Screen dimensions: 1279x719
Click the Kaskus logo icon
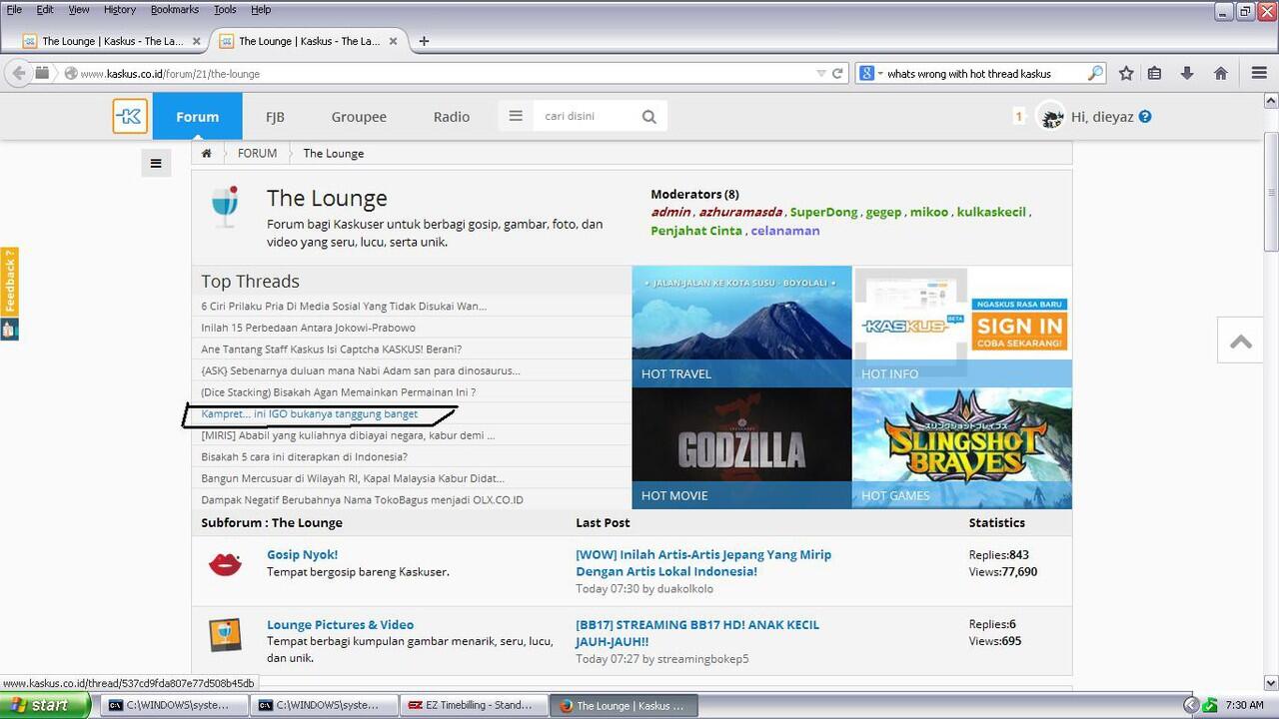click(x=130, y=117)
